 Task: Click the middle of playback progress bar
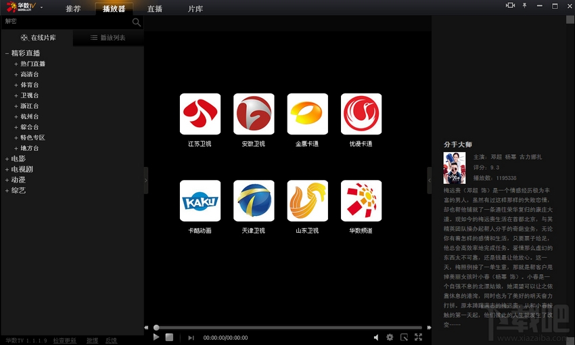[x=288, y=328]
